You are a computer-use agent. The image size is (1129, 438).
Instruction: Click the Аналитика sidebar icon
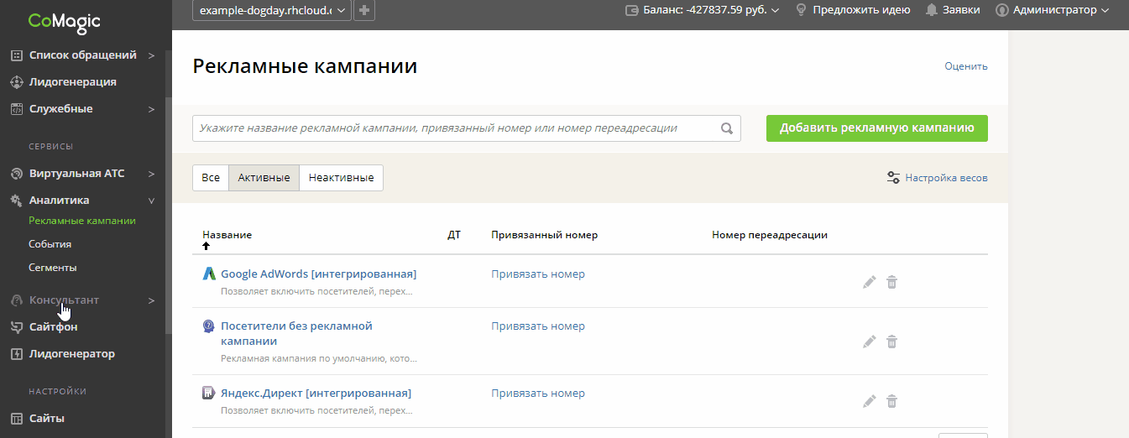(16, 201)
